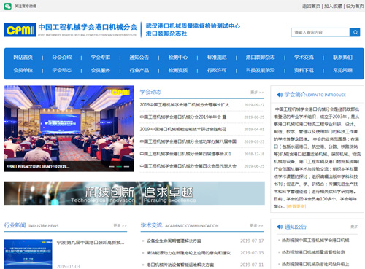Select the first slideshow indicator dash

point(112,167)
